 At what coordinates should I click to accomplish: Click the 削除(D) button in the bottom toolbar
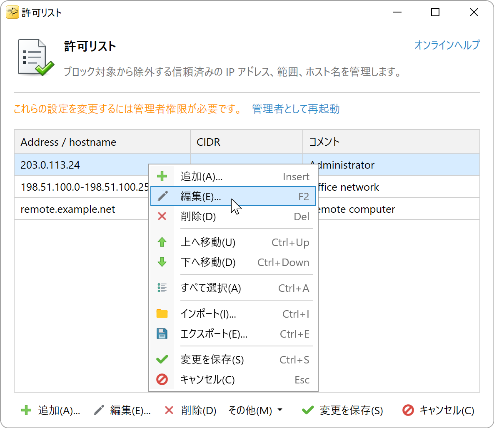pyautogui.click(x=191, y=411)
